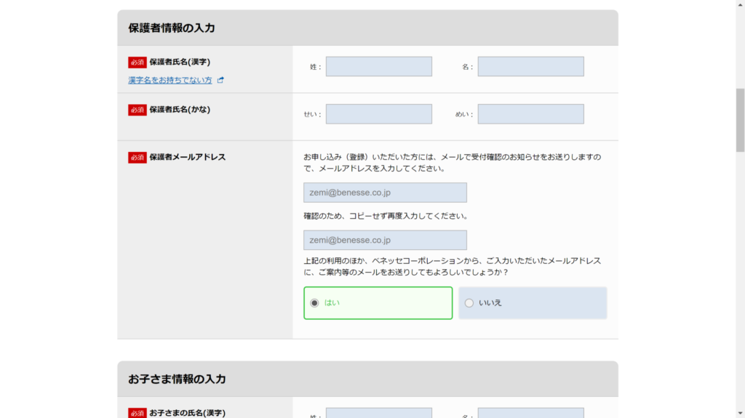Image resolution: width=745 pixels, height=418 pixels.
Task: Click the page vertical scrollbar thumb
Action: [x=740, y=120]
